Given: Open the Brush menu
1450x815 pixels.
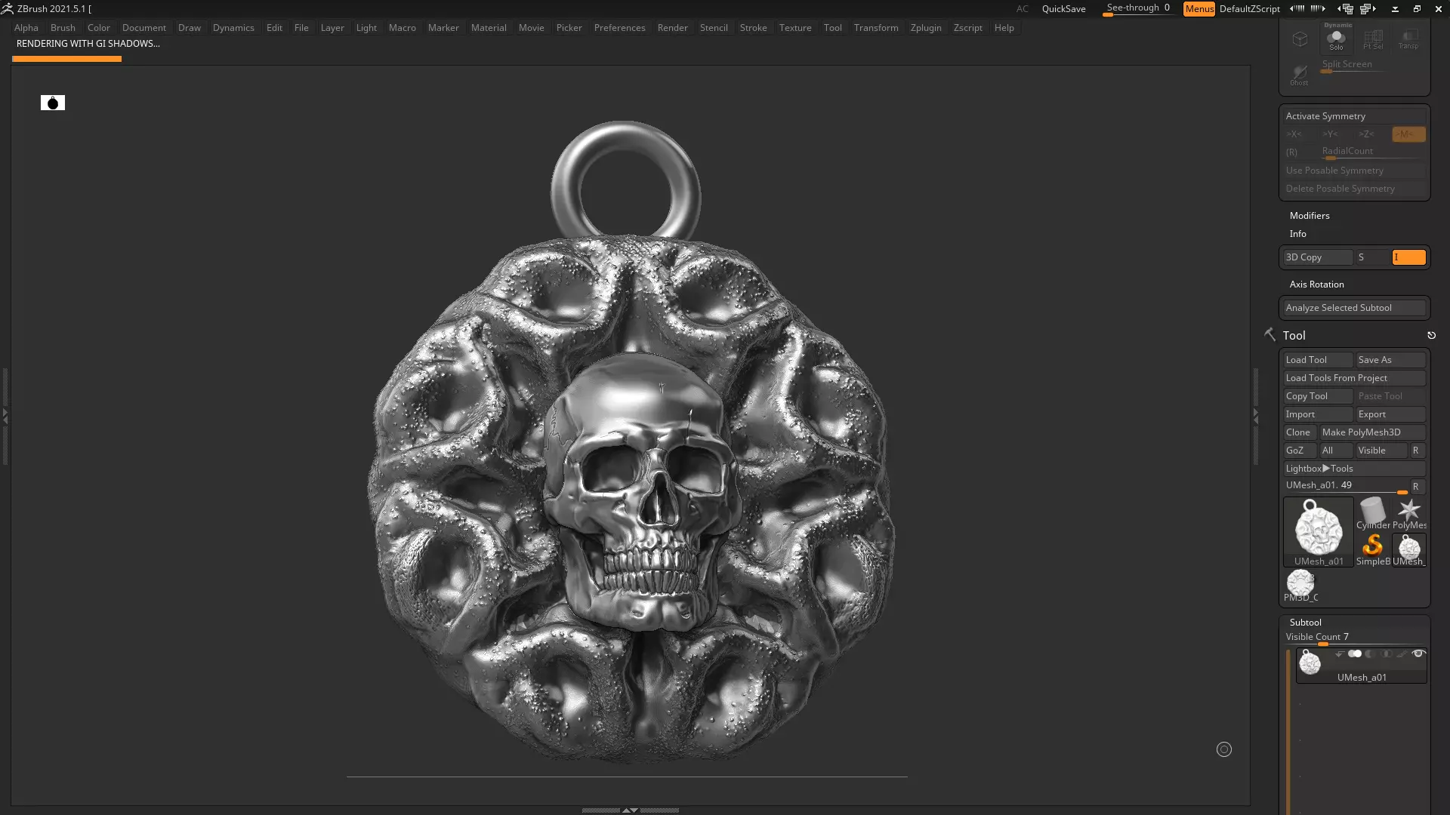Looking at the screenshot, I should [63, 28].
